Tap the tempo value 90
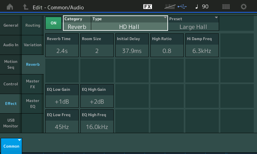This screenshot has width=257, height=154. 205,7
